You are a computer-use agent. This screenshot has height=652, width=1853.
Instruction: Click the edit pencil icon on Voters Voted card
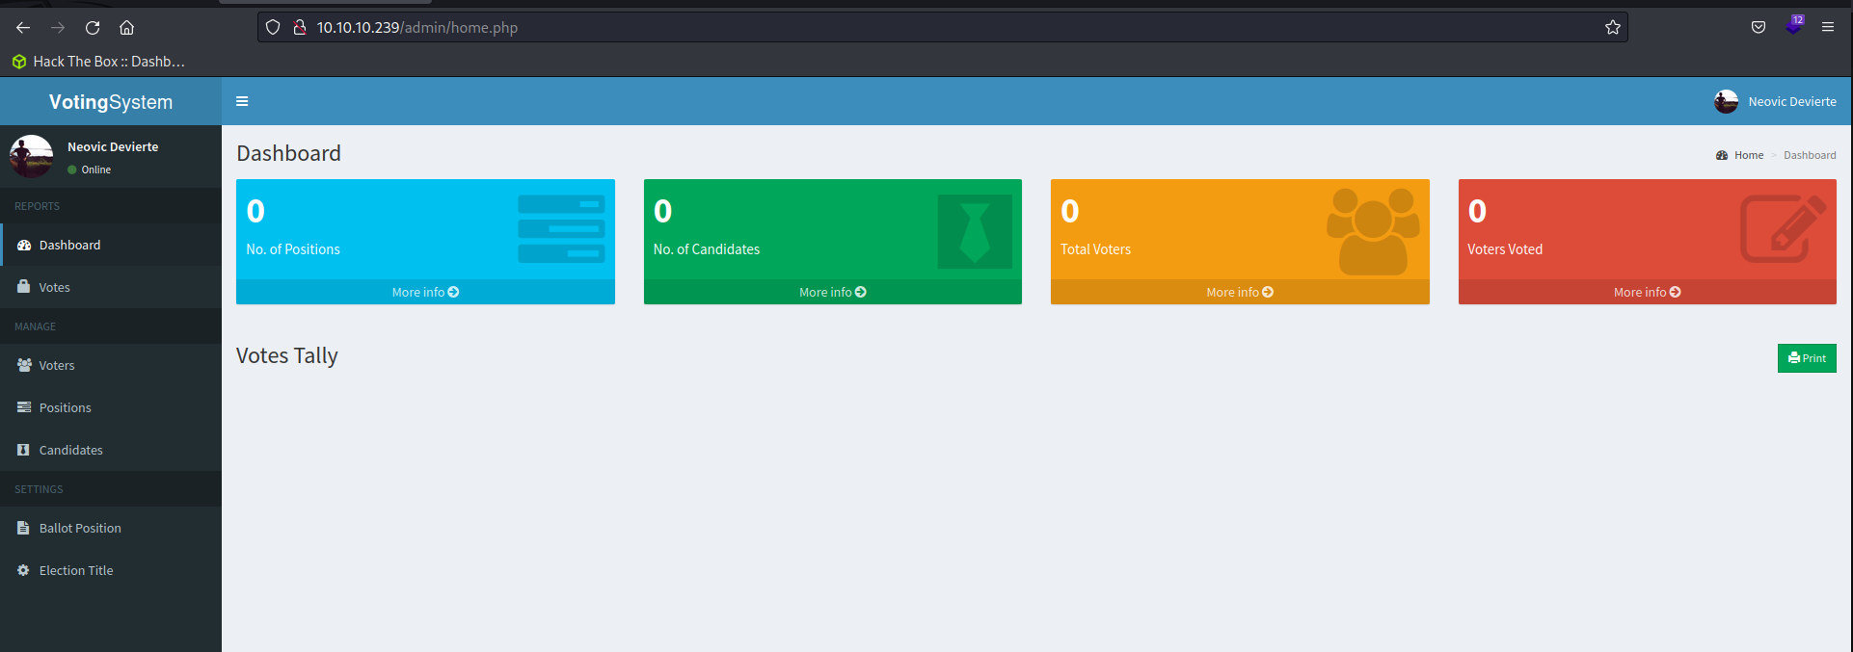[x=1783, y=229]
